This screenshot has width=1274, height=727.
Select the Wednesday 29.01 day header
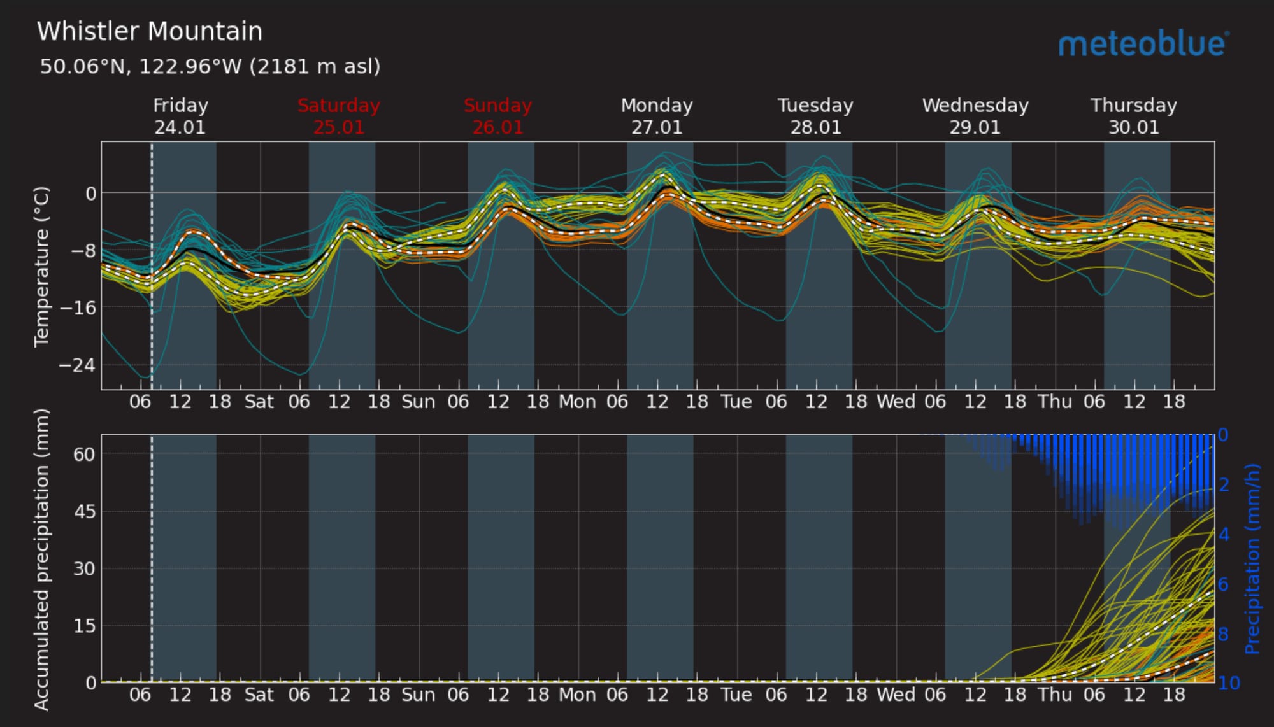(975, 116)
